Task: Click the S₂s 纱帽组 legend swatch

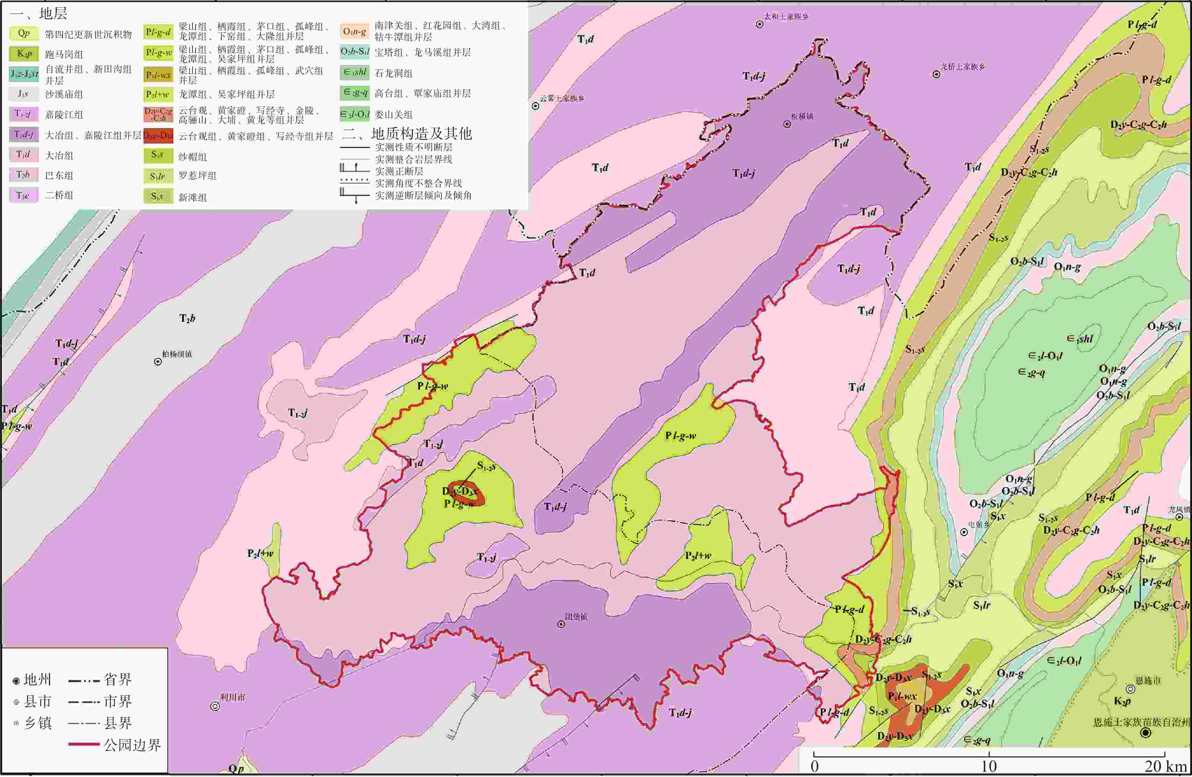Action: 158,155
